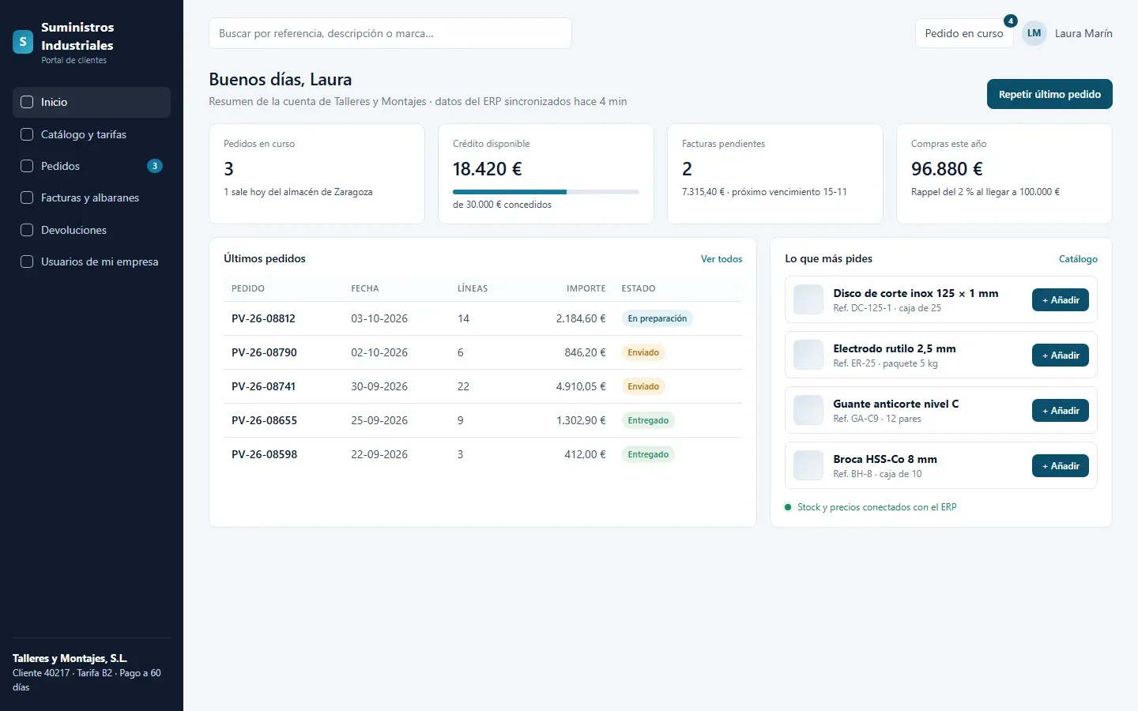This screenshot has height=711, width=1138.
Task: Open Pedidos in the sidebar
Action: (x=92, y=166)
